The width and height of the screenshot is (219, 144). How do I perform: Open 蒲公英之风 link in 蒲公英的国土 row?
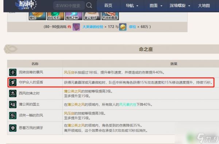(x=76, y=104)
